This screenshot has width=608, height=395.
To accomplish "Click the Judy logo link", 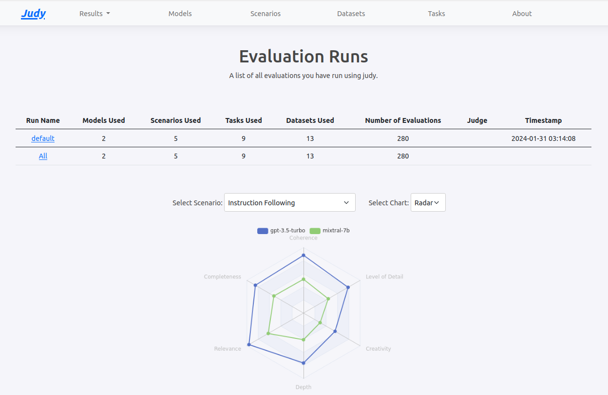I will 33,14.
